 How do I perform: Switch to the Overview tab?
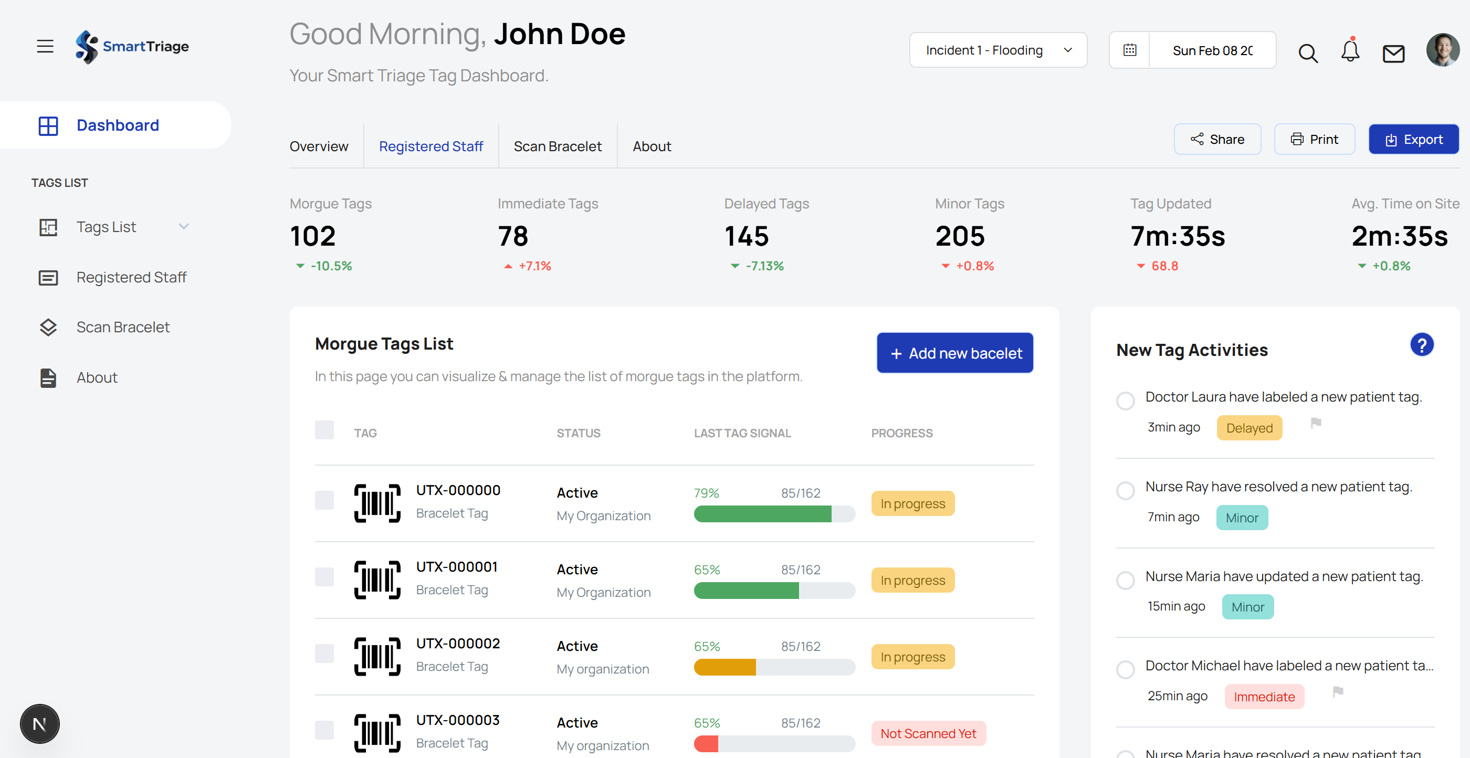pyautogui.click(x=319, y=146)
